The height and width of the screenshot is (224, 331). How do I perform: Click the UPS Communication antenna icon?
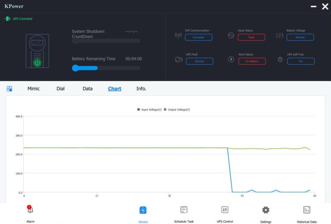[178, 35]
